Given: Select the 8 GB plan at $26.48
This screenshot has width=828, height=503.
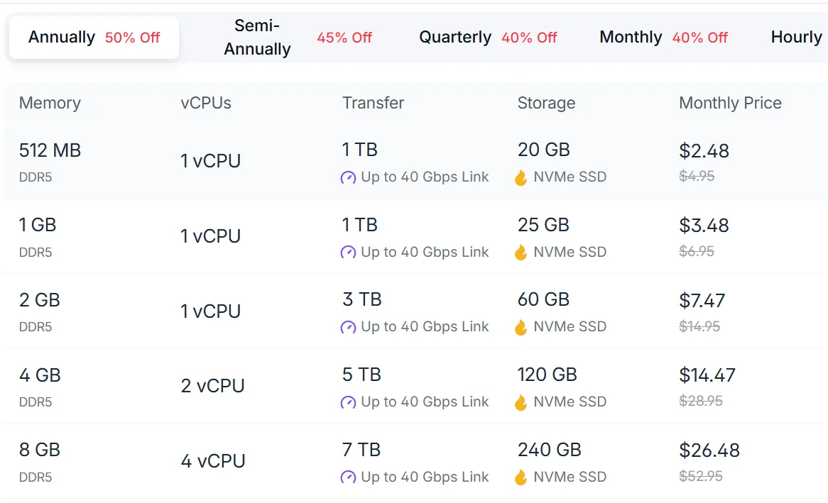Looking at the screenshot, I should 709,451.
